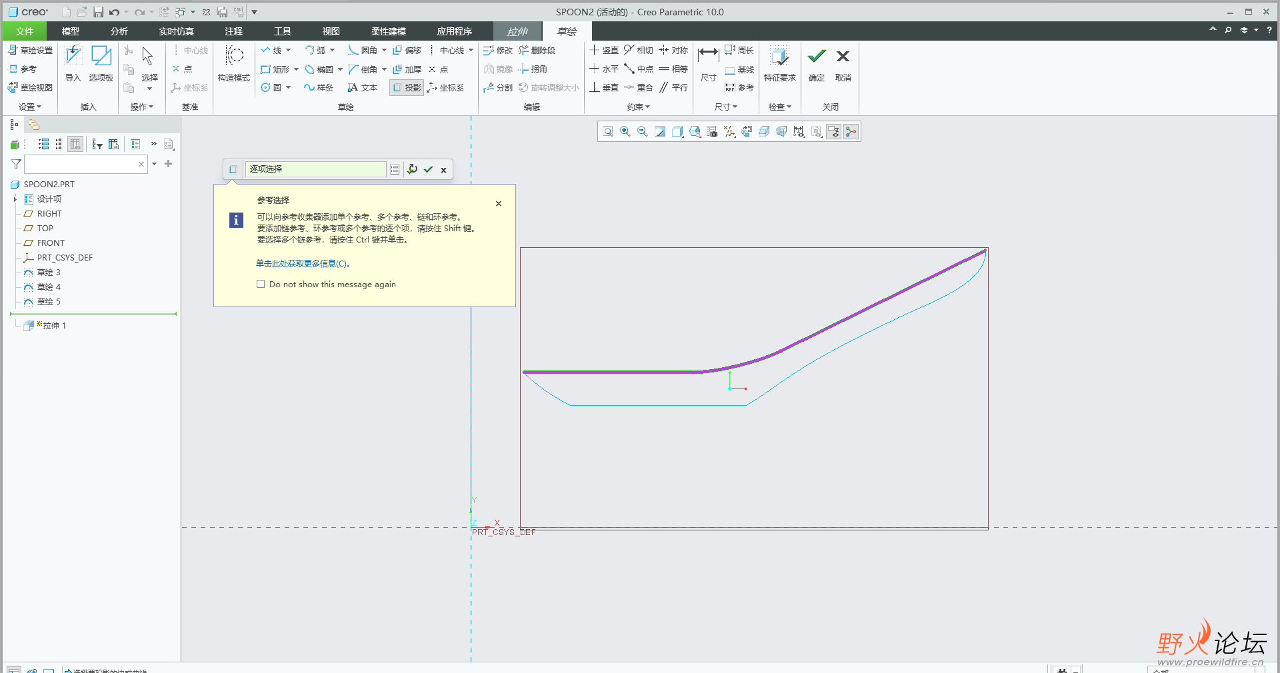Click the Divide tool
1280x673 pixels.
[x=498, y=87]
